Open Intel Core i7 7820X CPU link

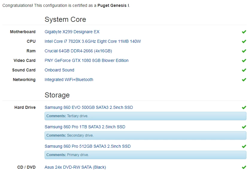[x=93, y=42]
